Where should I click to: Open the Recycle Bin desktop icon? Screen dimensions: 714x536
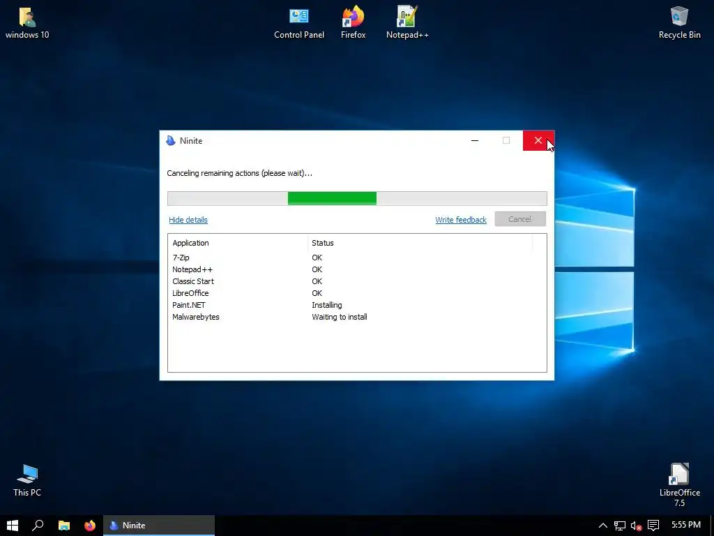point(679,22)
